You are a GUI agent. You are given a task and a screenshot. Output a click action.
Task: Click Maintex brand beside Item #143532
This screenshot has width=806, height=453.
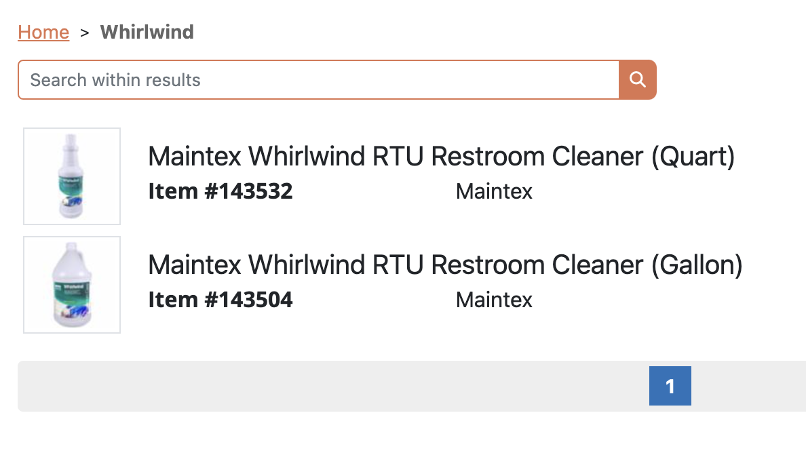(494, 191)
